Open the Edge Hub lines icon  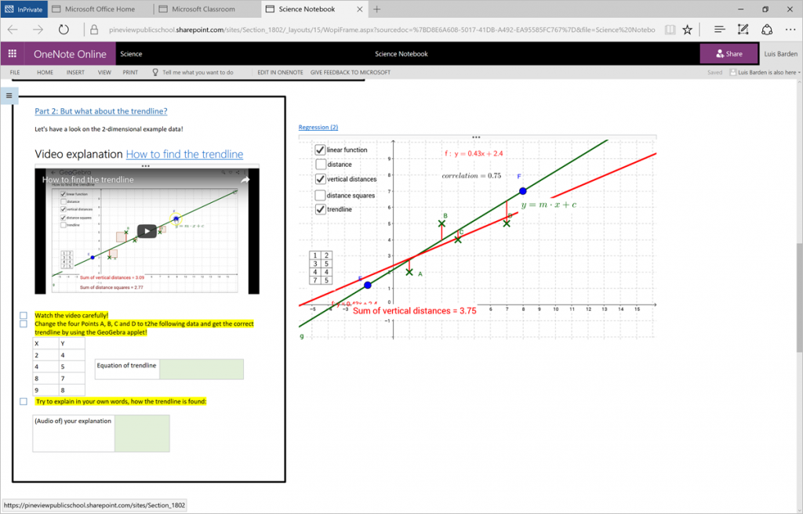(x=720, y=30)
